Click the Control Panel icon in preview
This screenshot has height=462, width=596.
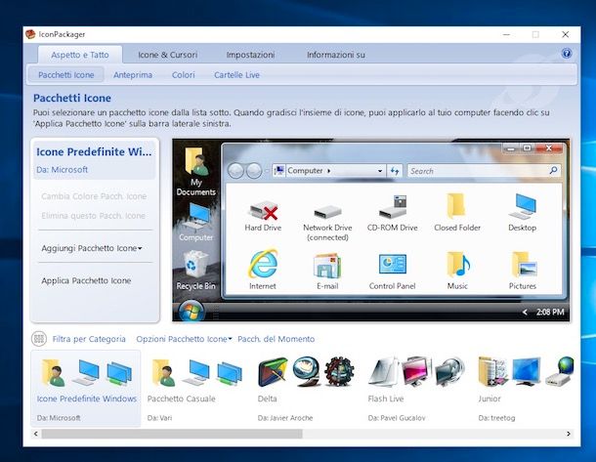(392, 265)
